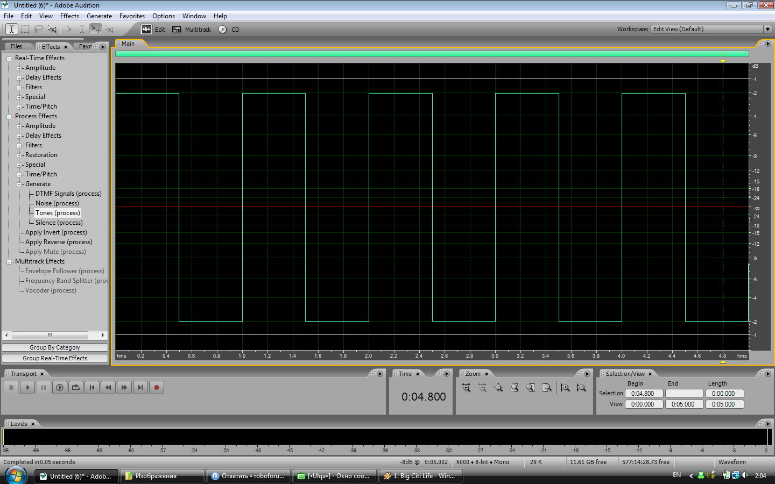Viewport: 775px width, 484px height.
Task: Switch to CD view
Action: [229, 30]
